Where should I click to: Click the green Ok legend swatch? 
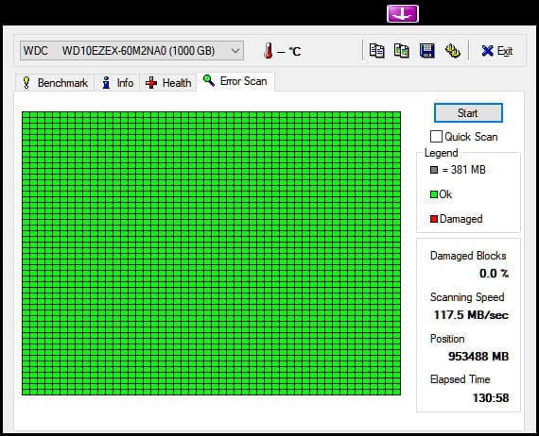[x=434, y=194]
